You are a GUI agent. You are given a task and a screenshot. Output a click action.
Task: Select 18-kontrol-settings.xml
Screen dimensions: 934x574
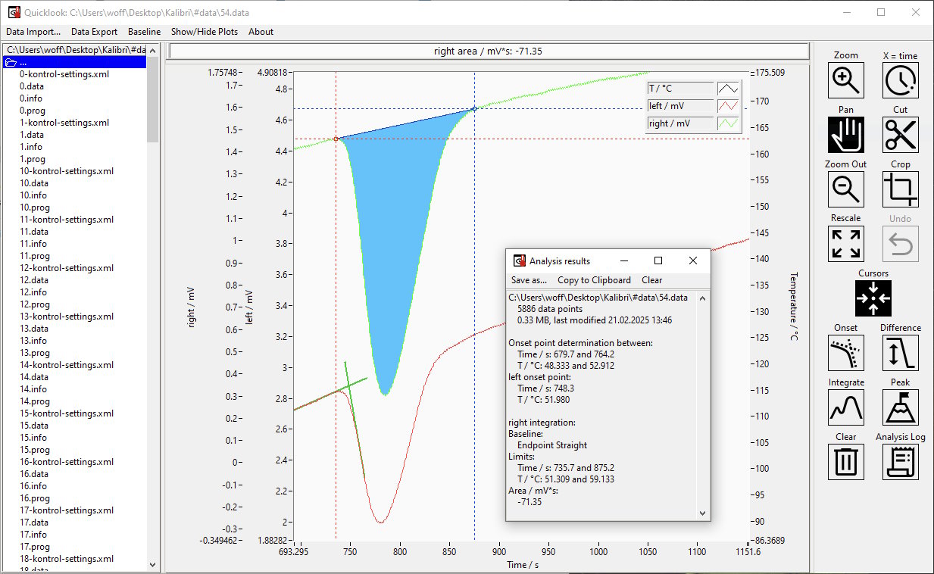pos(67,559)
